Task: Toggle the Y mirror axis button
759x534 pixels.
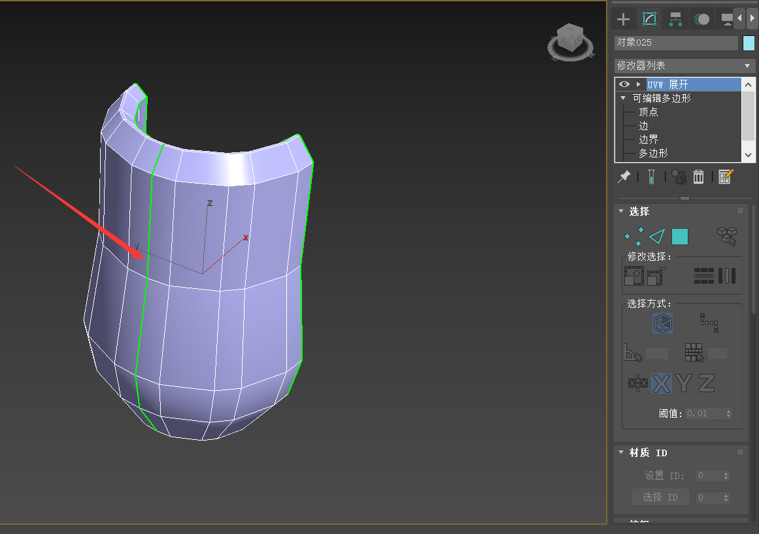Action: pos(683,384)
